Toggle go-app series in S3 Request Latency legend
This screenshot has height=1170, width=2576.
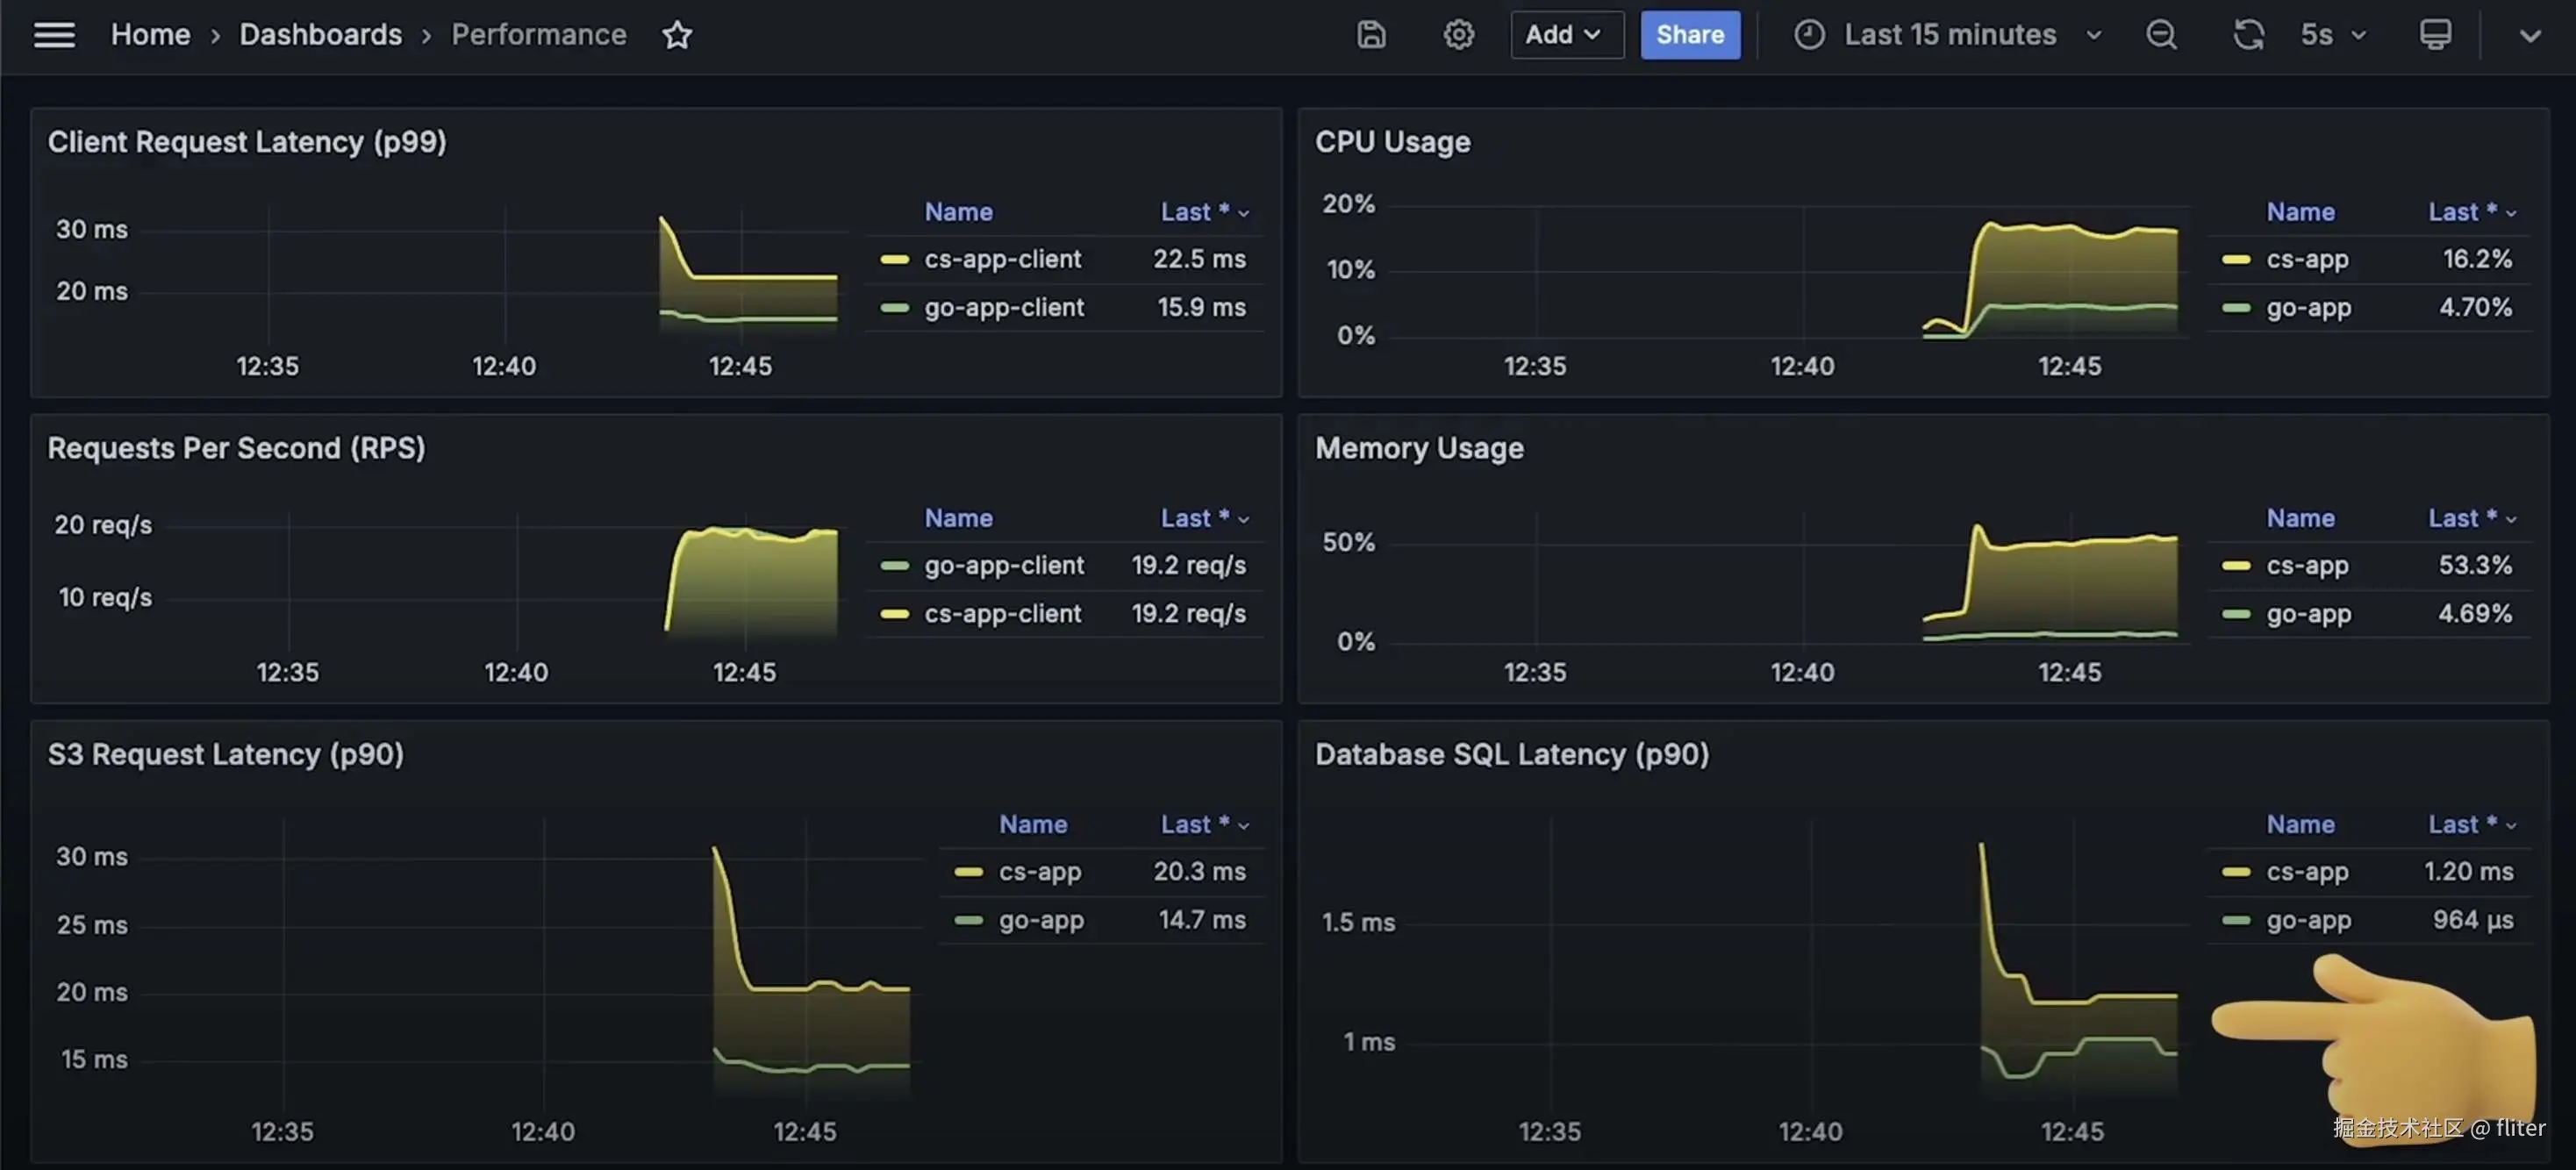pos(1040,920)
